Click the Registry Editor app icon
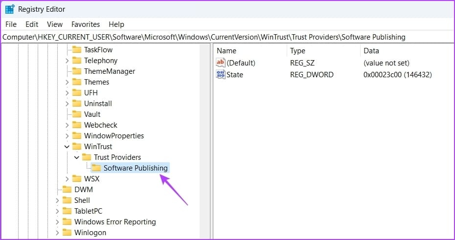 [10, 9]
